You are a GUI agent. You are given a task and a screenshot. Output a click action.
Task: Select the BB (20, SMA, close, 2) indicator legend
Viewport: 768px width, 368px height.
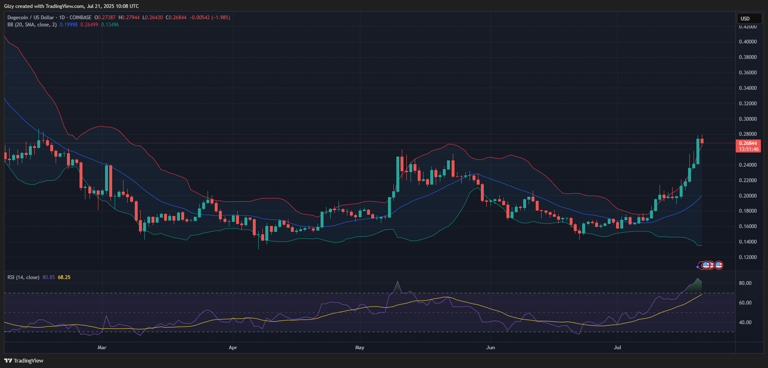[32, 25]
